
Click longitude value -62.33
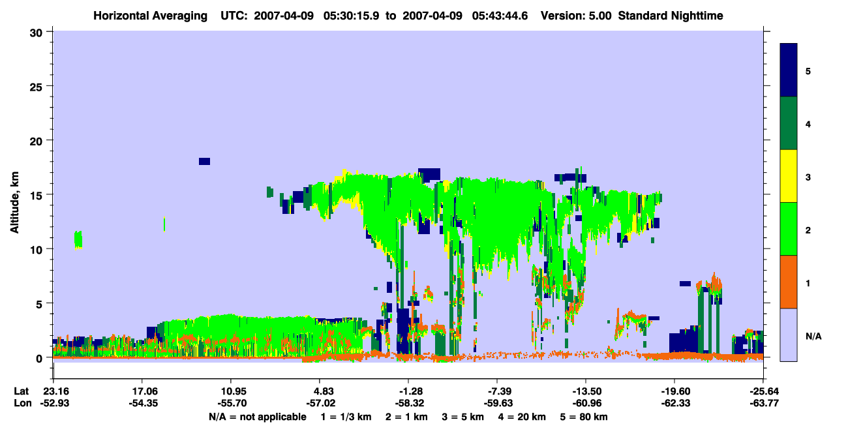(x=674, y=403)
